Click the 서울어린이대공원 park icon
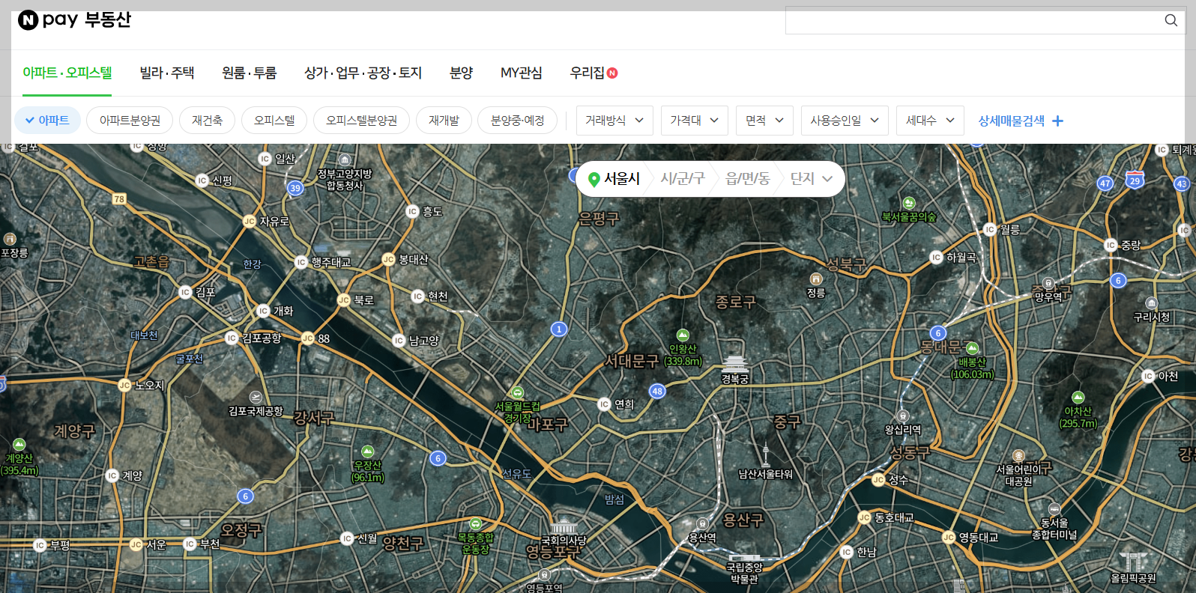This screenshot has width=1196, height=593. [x=1018, y=456]
